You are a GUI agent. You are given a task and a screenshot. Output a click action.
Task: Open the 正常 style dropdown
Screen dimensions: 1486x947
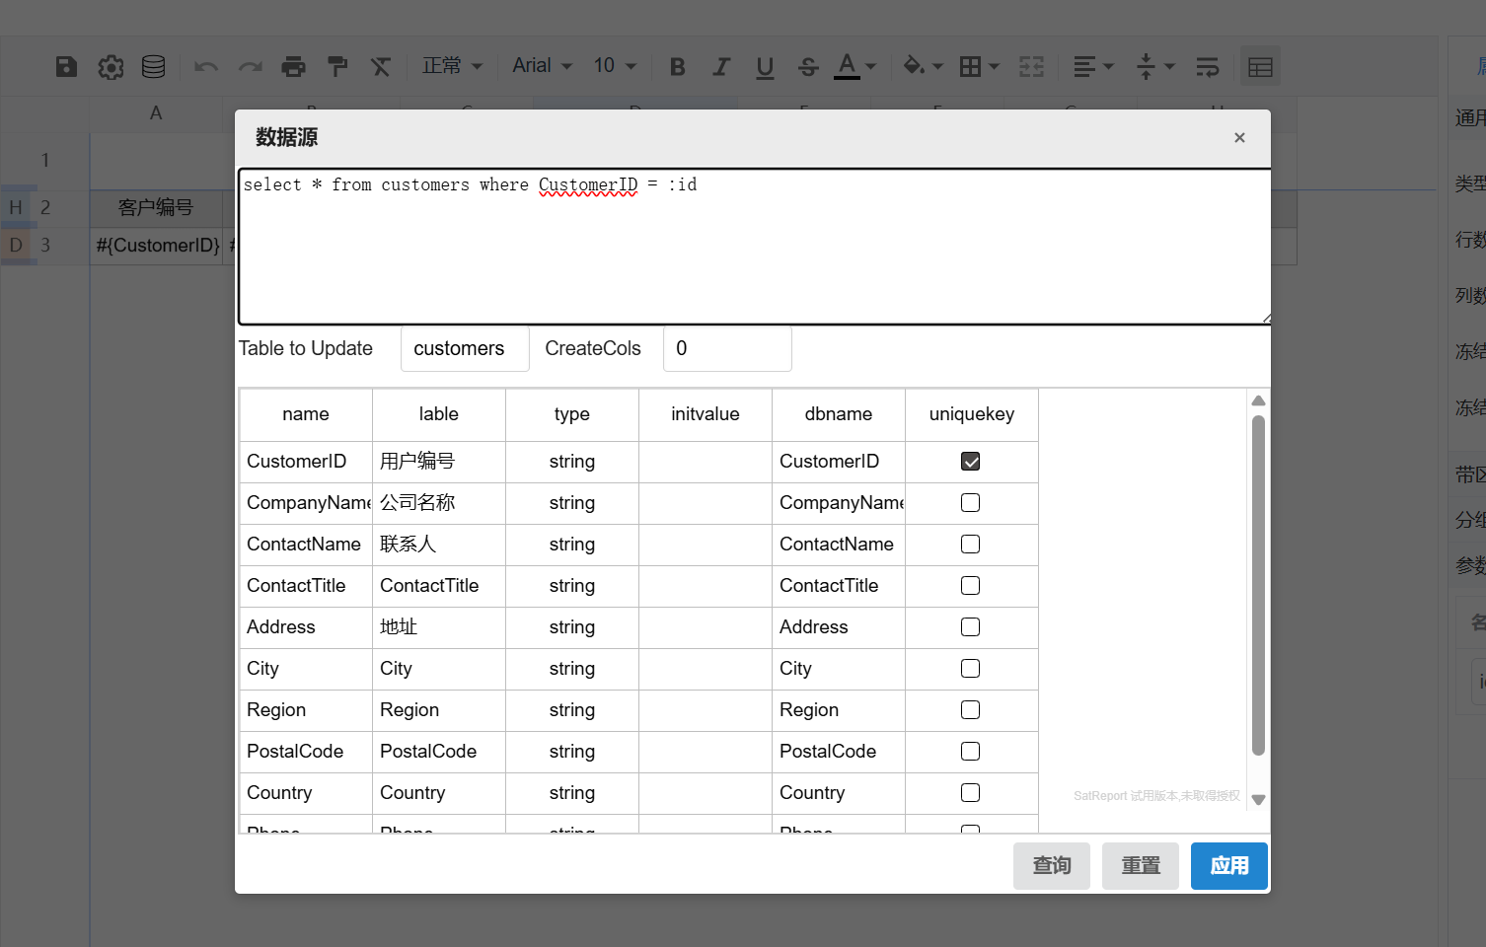pos(452,66)
